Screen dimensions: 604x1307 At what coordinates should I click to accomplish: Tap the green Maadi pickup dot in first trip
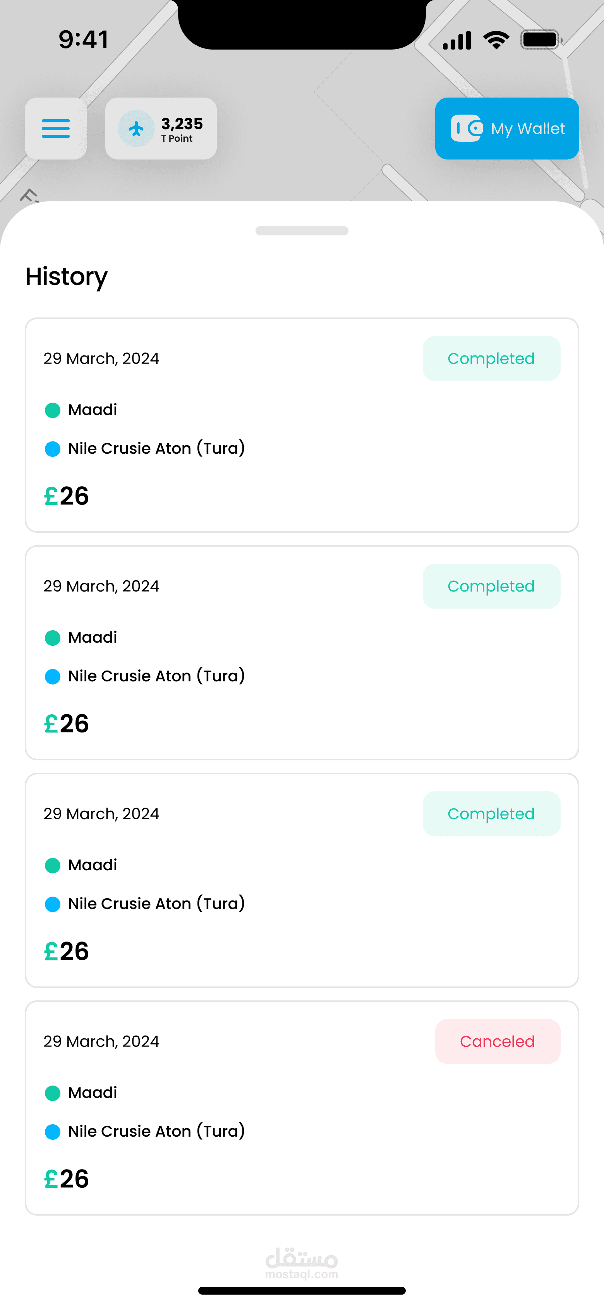point(53,410)
